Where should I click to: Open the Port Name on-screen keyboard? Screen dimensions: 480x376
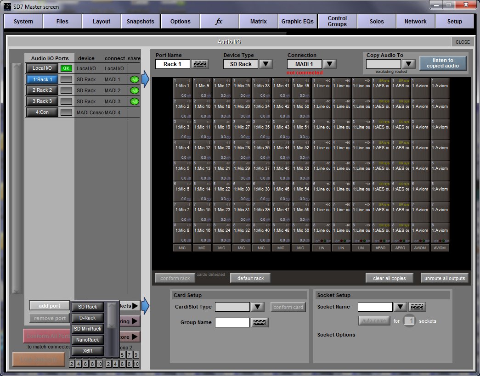[200, 64]
